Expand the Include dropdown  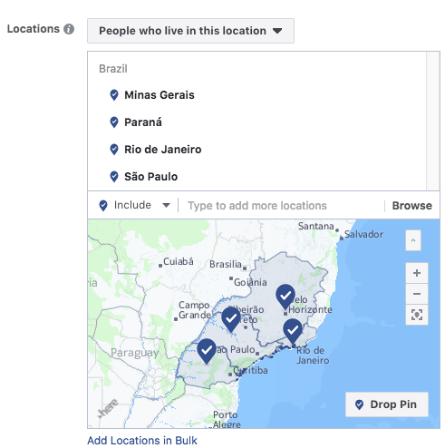point(134,205)
